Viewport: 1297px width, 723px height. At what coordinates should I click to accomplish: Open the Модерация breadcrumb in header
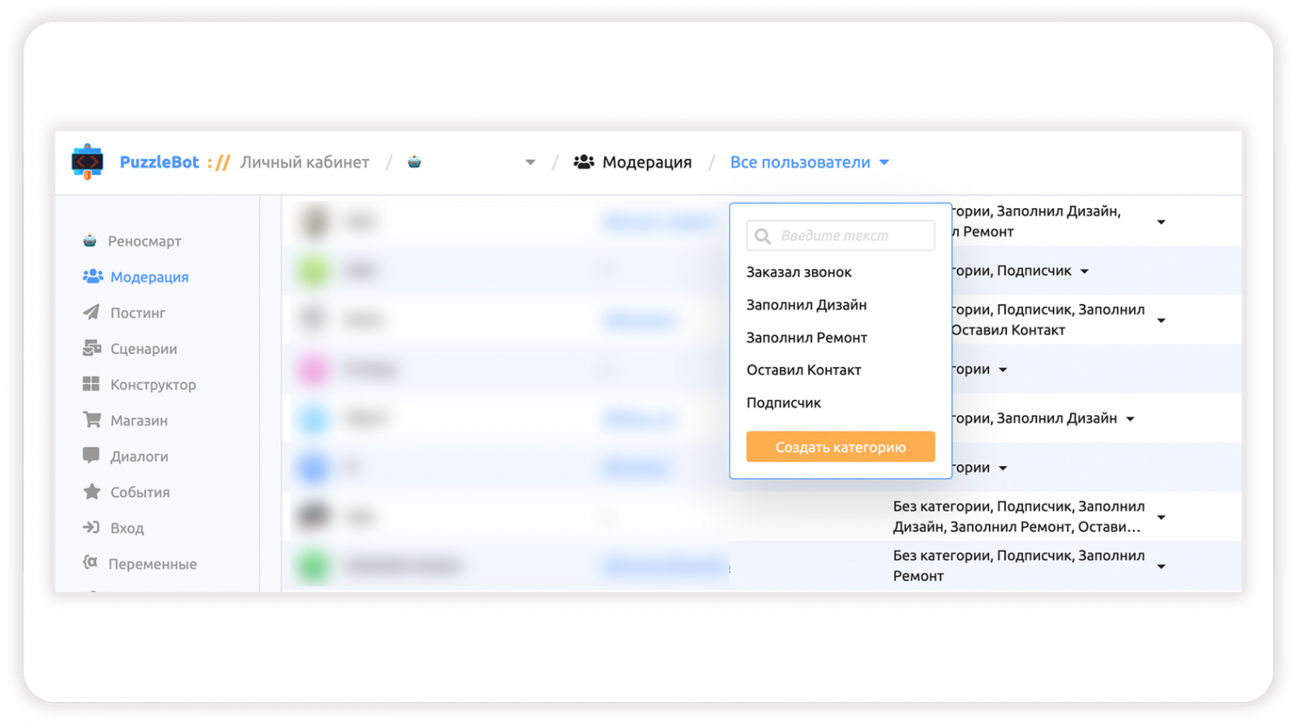[x=647, y=162]
